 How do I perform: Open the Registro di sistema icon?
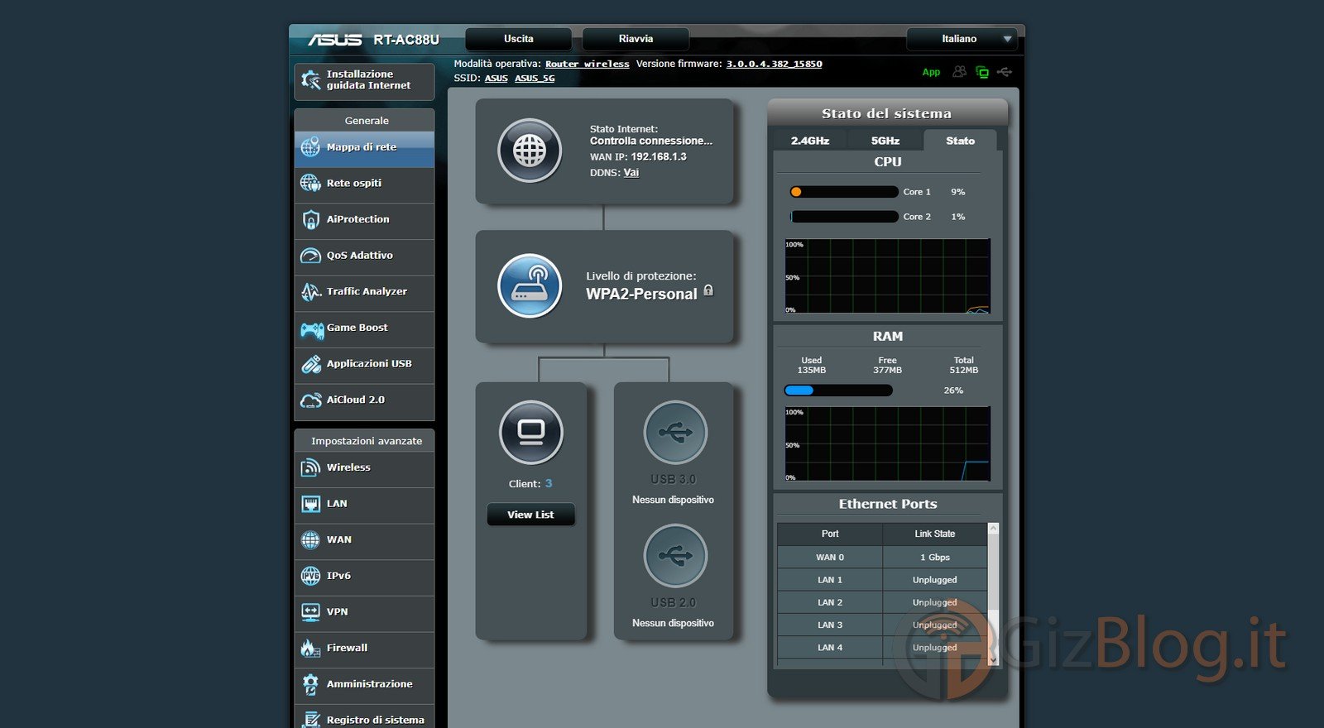pyautogui.click(x=311, y=720)
